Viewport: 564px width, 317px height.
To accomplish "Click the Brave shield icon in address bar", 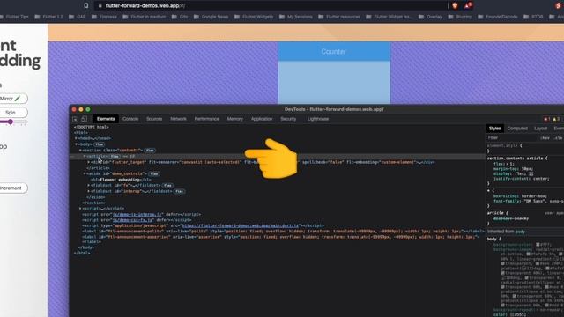I will (455, 5).
